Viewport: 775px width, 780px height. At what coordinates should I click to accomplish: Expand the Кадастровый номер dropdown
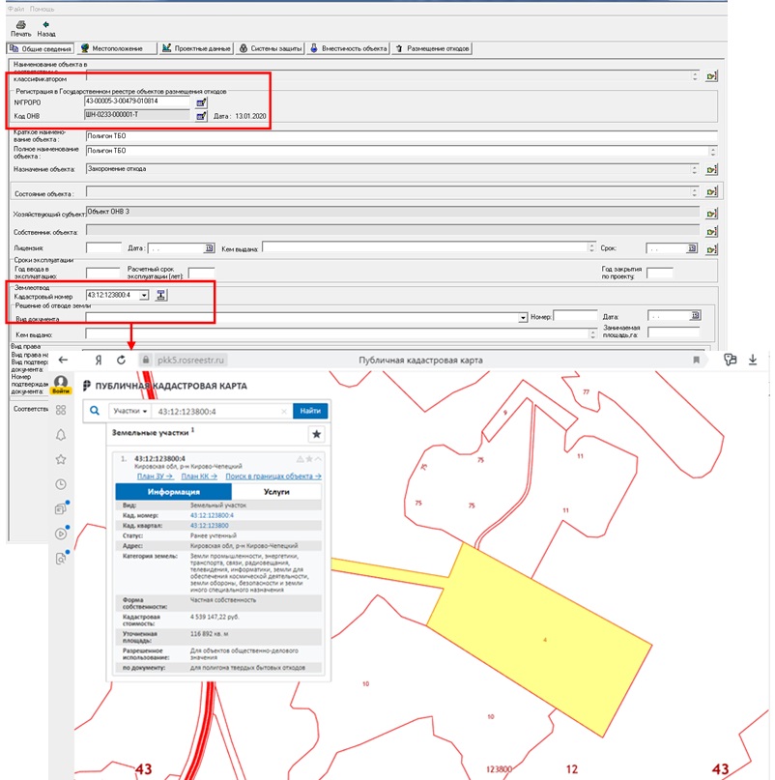[143, 296]
